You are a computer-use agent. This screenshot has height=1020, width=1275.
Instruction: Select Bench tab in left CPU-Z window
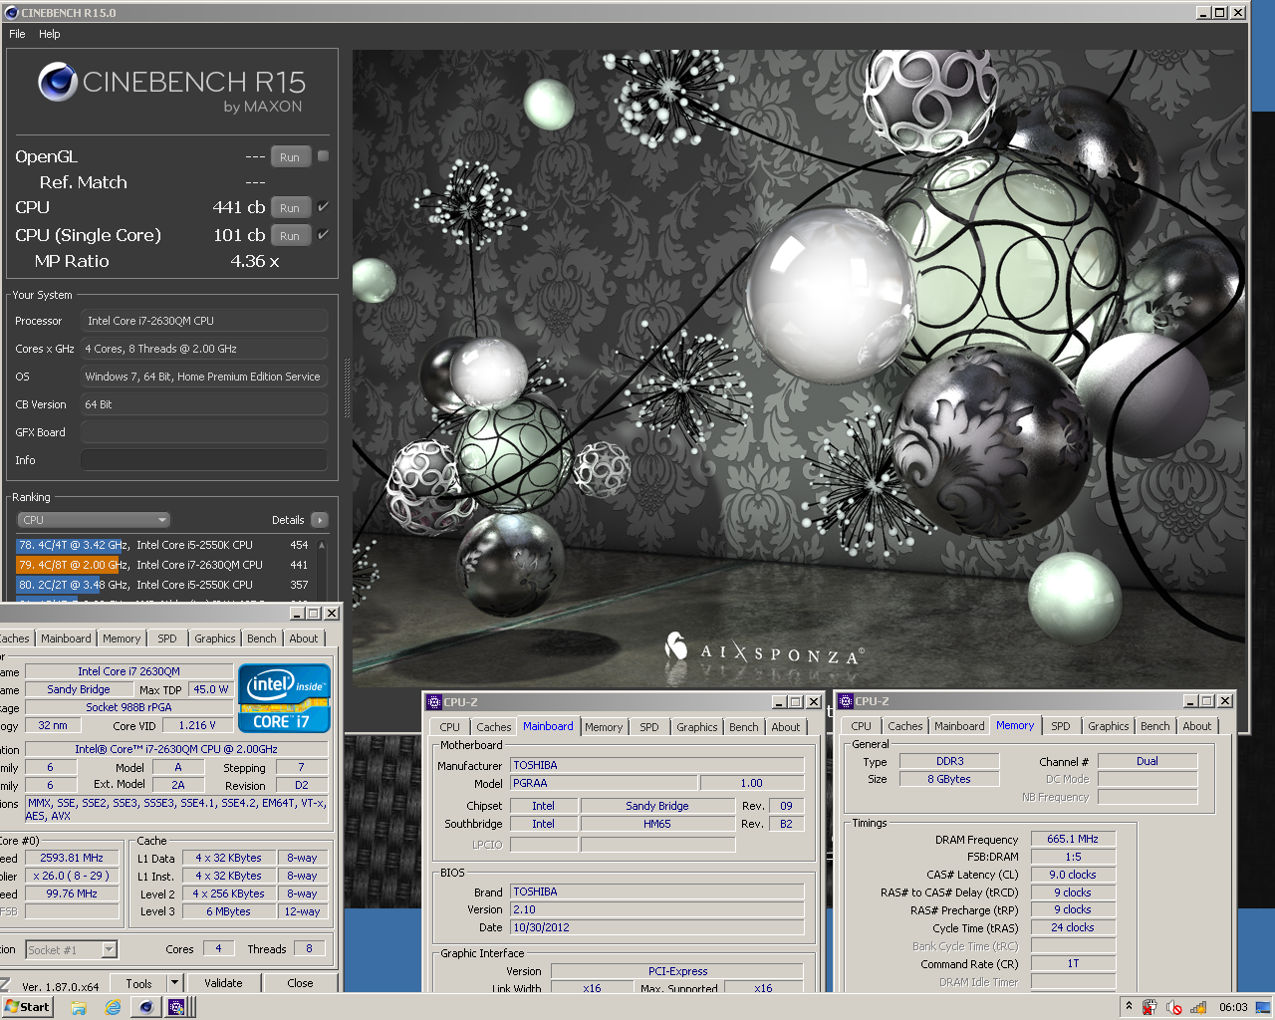click(x=262, y=638)
